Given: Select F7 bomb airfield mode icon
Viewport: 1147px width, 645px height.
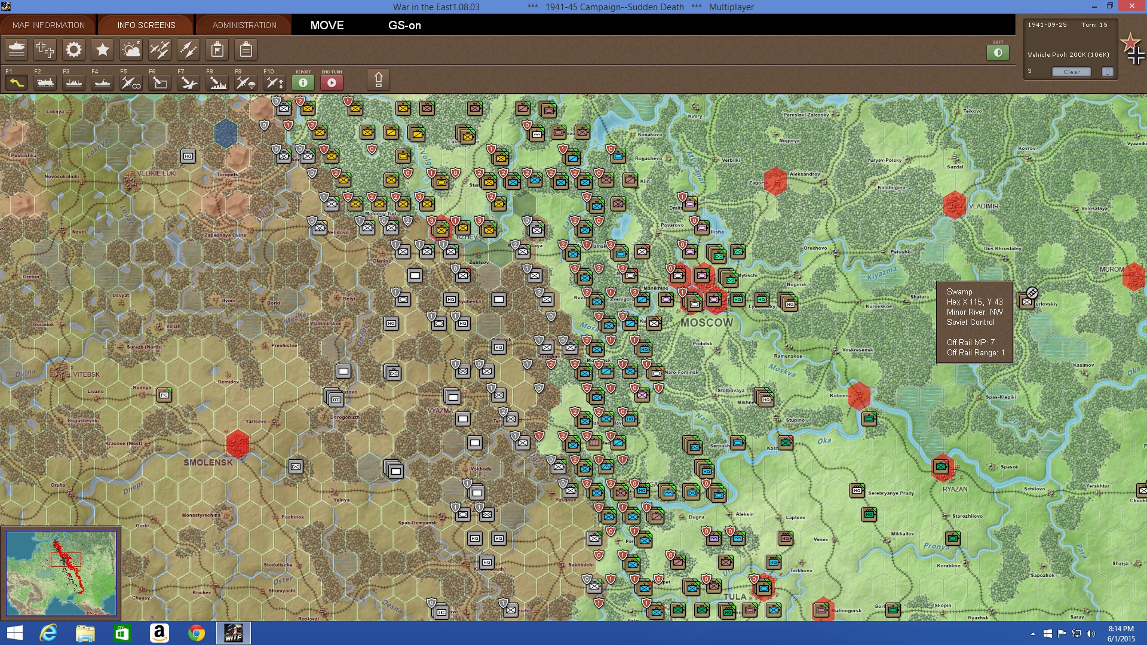Looking at the screenshot, I should coord(189,83).
